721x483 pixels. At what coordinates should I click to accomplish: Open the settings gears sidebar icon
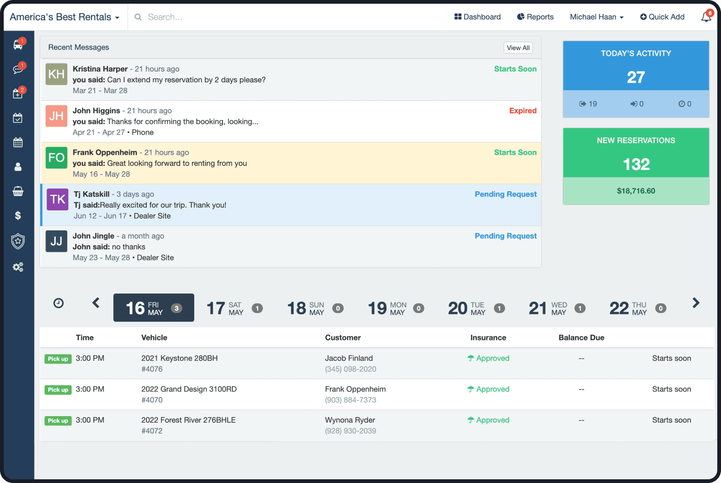[18, 267]
